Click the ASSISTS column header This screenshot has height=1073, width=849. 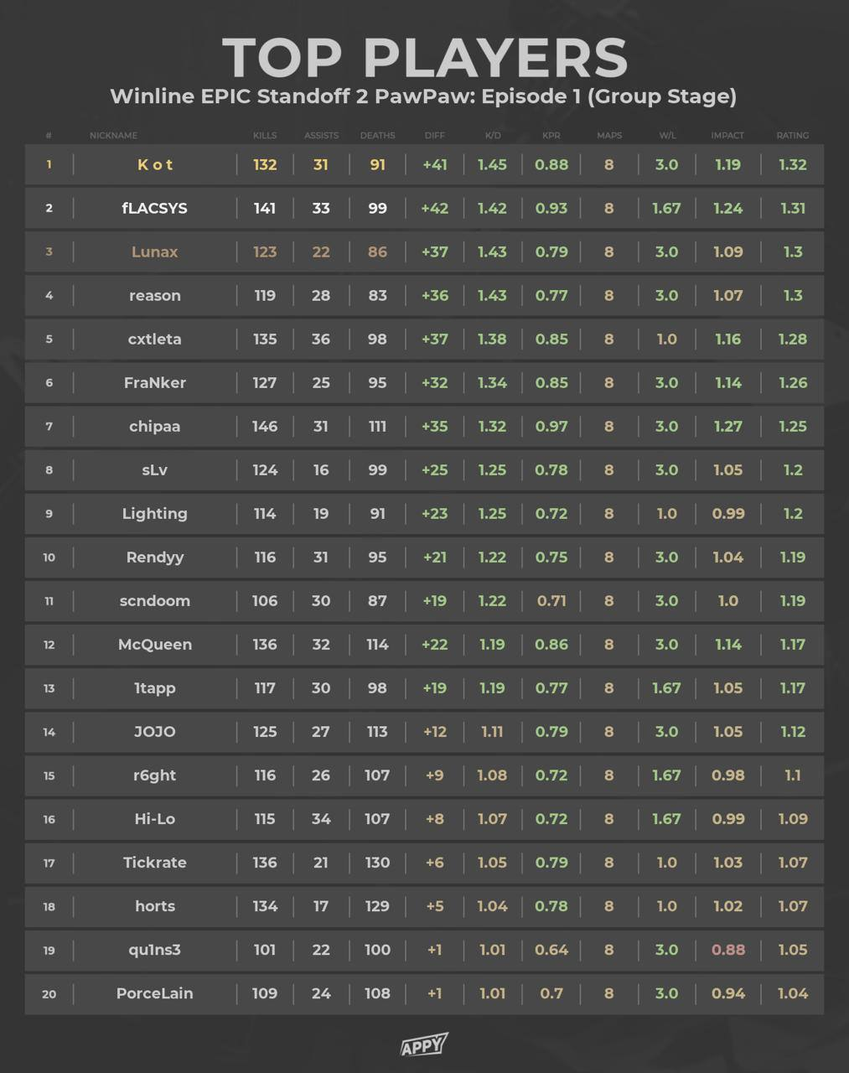pos(321,135)
